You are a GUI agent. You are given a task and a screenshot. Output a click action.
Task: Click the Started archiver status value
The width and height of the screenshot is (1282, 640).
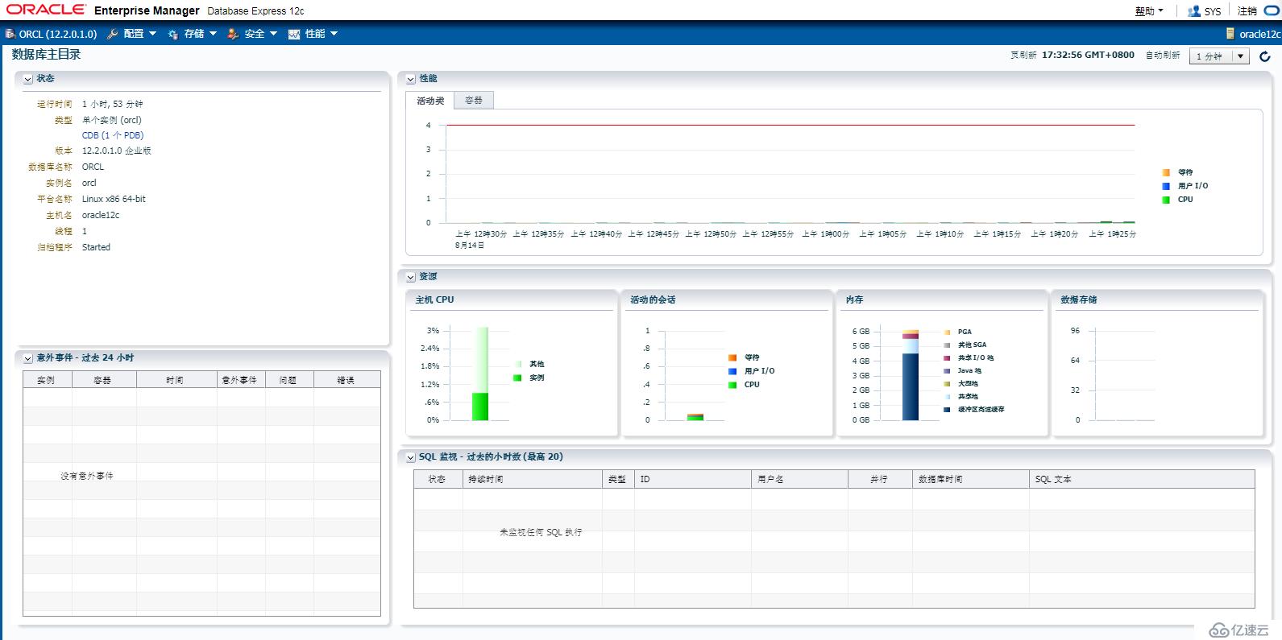pyautogui.click(x=96, y=247)
